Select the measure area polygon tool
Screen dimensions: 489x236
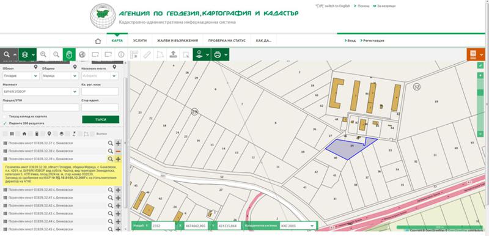pos(160,54)
